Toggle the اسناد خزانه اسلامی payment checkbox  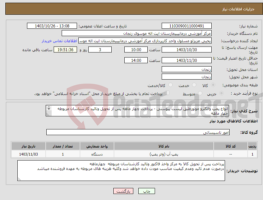click(167, 93)
